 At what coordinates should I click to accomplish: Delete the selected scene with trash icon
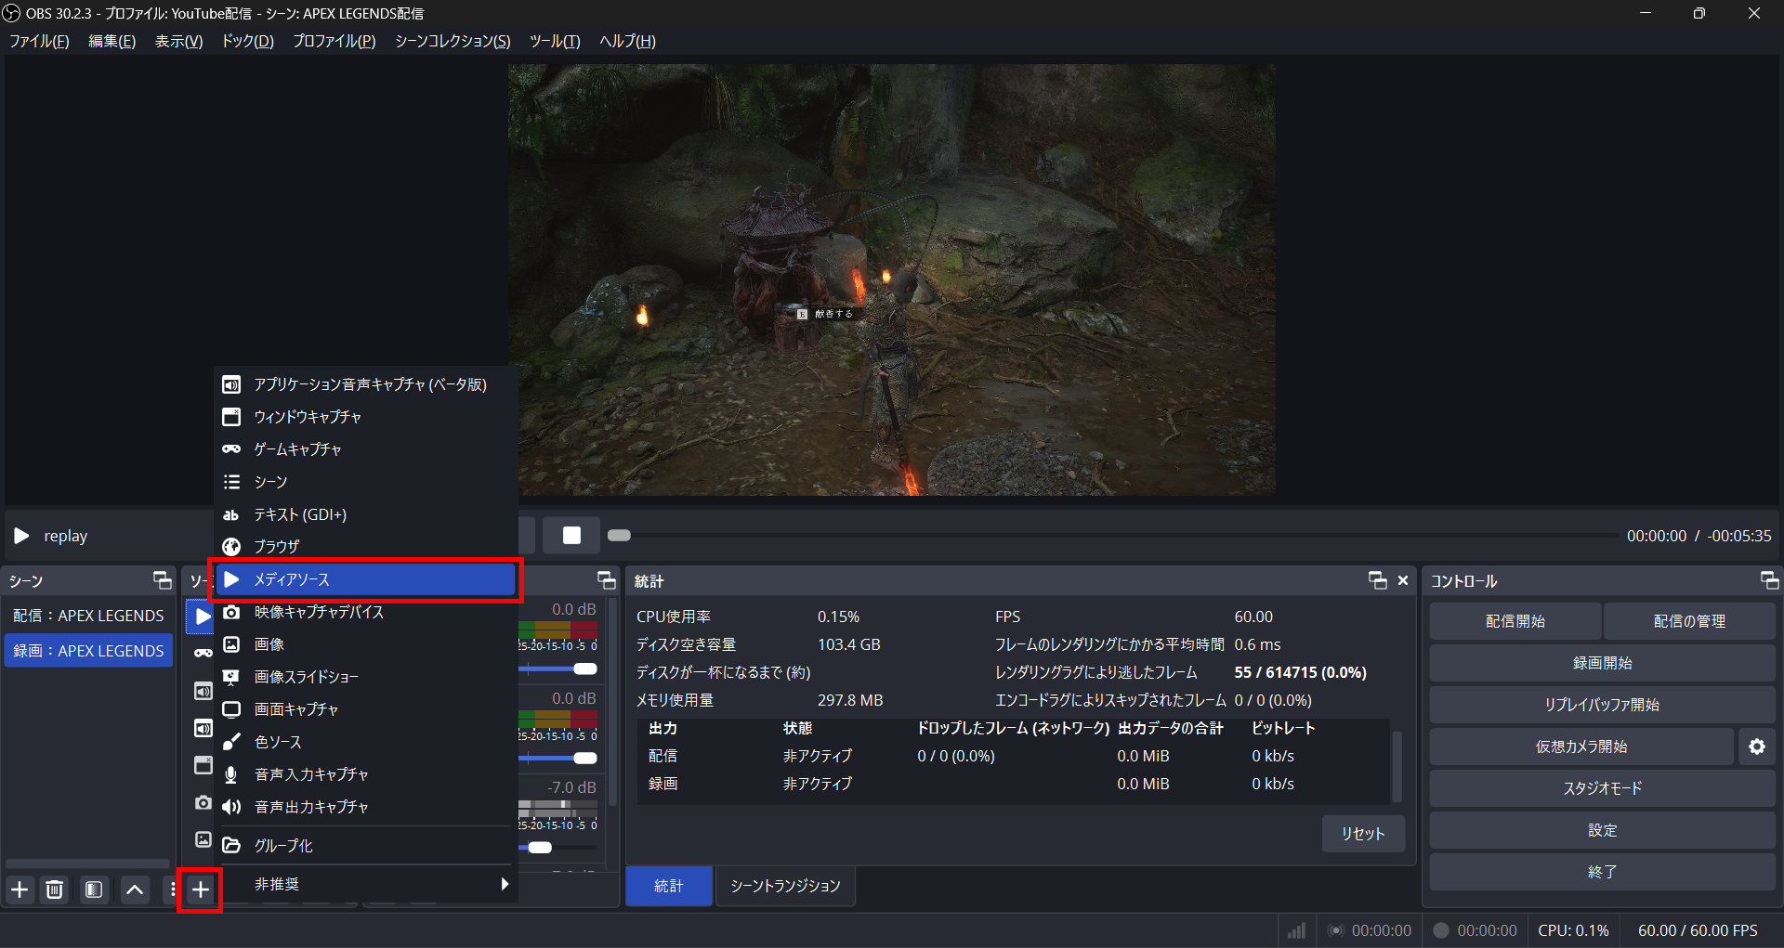click(x=55, y=890)
